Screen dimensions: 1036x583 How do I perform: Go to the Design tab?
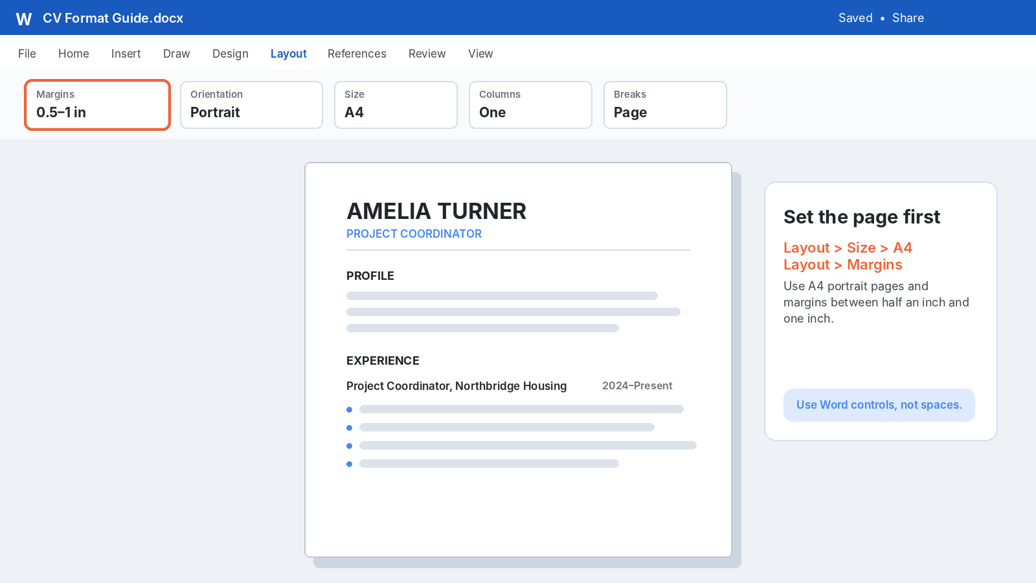point(231,54)
